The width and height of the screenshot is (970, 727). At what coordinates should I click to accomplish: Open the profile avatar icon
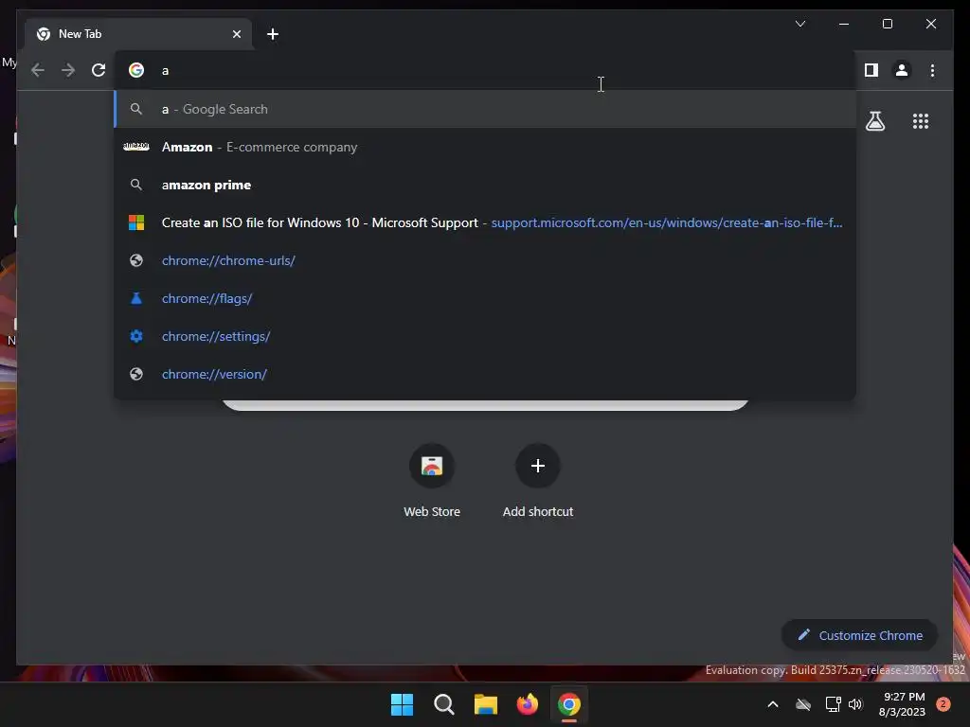tap(902, 70)
